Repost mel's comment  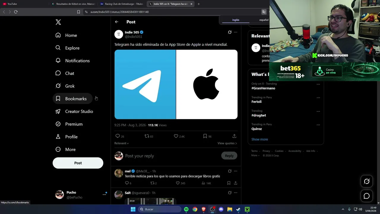152,183
